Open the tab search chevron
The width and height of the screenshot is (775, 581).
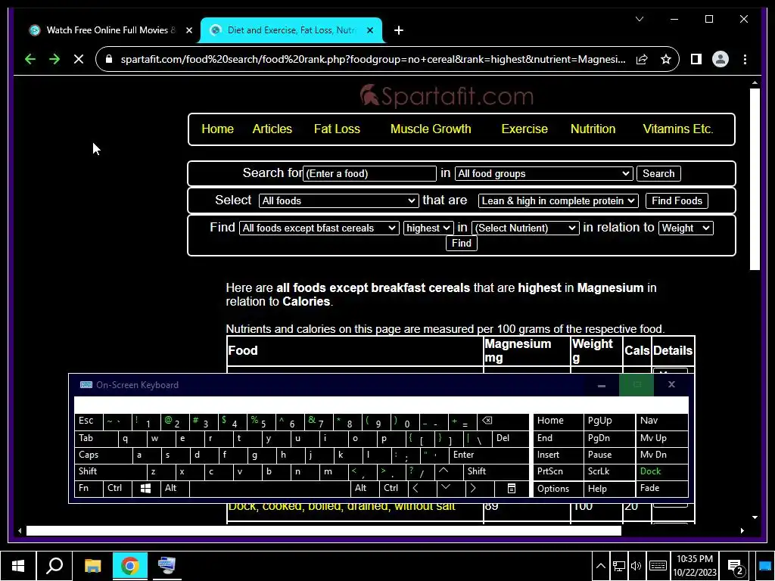(640, 19)
